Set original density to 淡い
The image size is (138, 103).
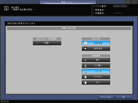(96, 82)
